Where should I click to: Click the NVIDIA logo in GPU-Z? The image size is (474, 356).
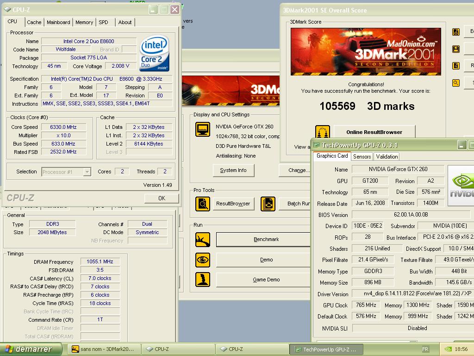pyautogui.click(x=461, y=185)
